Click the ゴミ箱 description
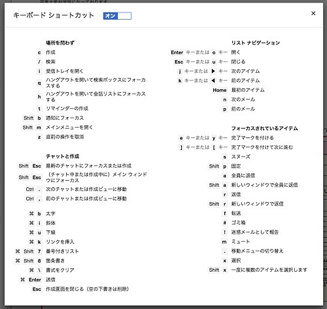327x309 pixels. click(238, 223)
